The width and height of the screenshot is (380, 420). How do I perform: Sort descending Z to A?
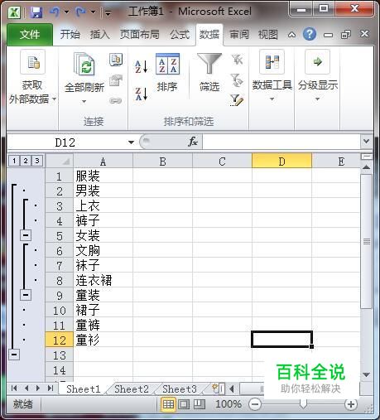pyautogui.click(x=141, y=94)
